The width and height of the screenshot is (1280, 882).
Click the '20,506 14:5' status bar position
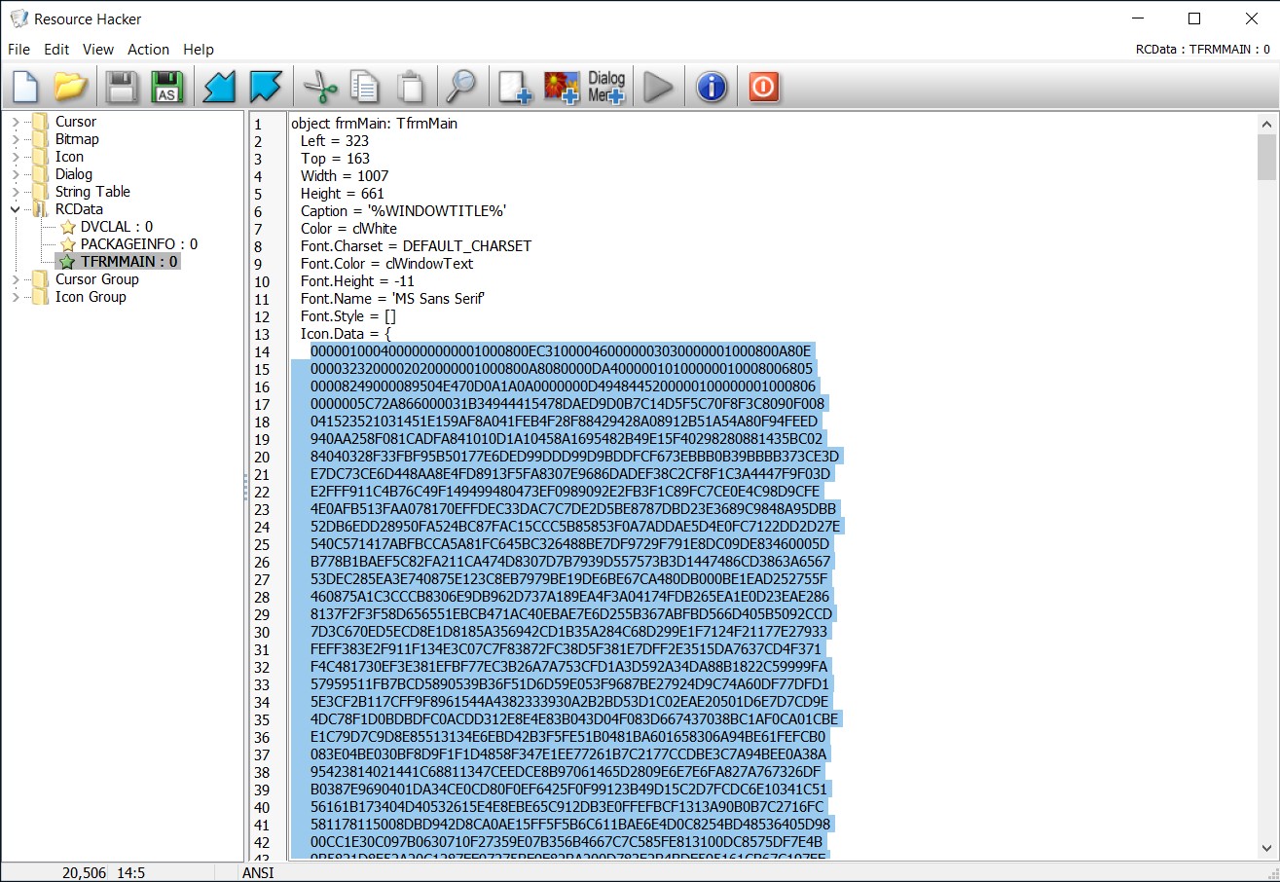[103, 873]
